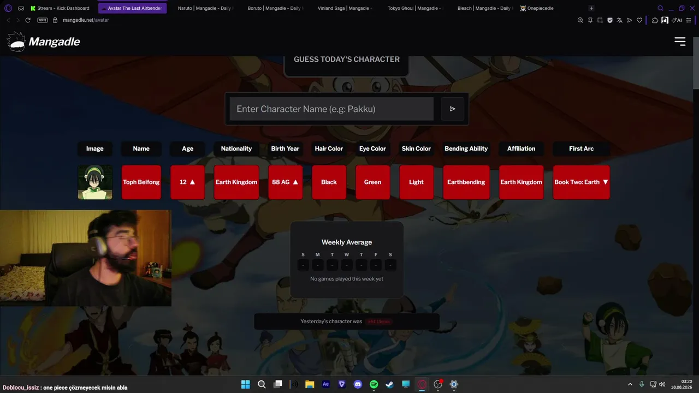Click the mangadle.net/avatar address bar
Screen dimensions: 699x393
(86, 20)
